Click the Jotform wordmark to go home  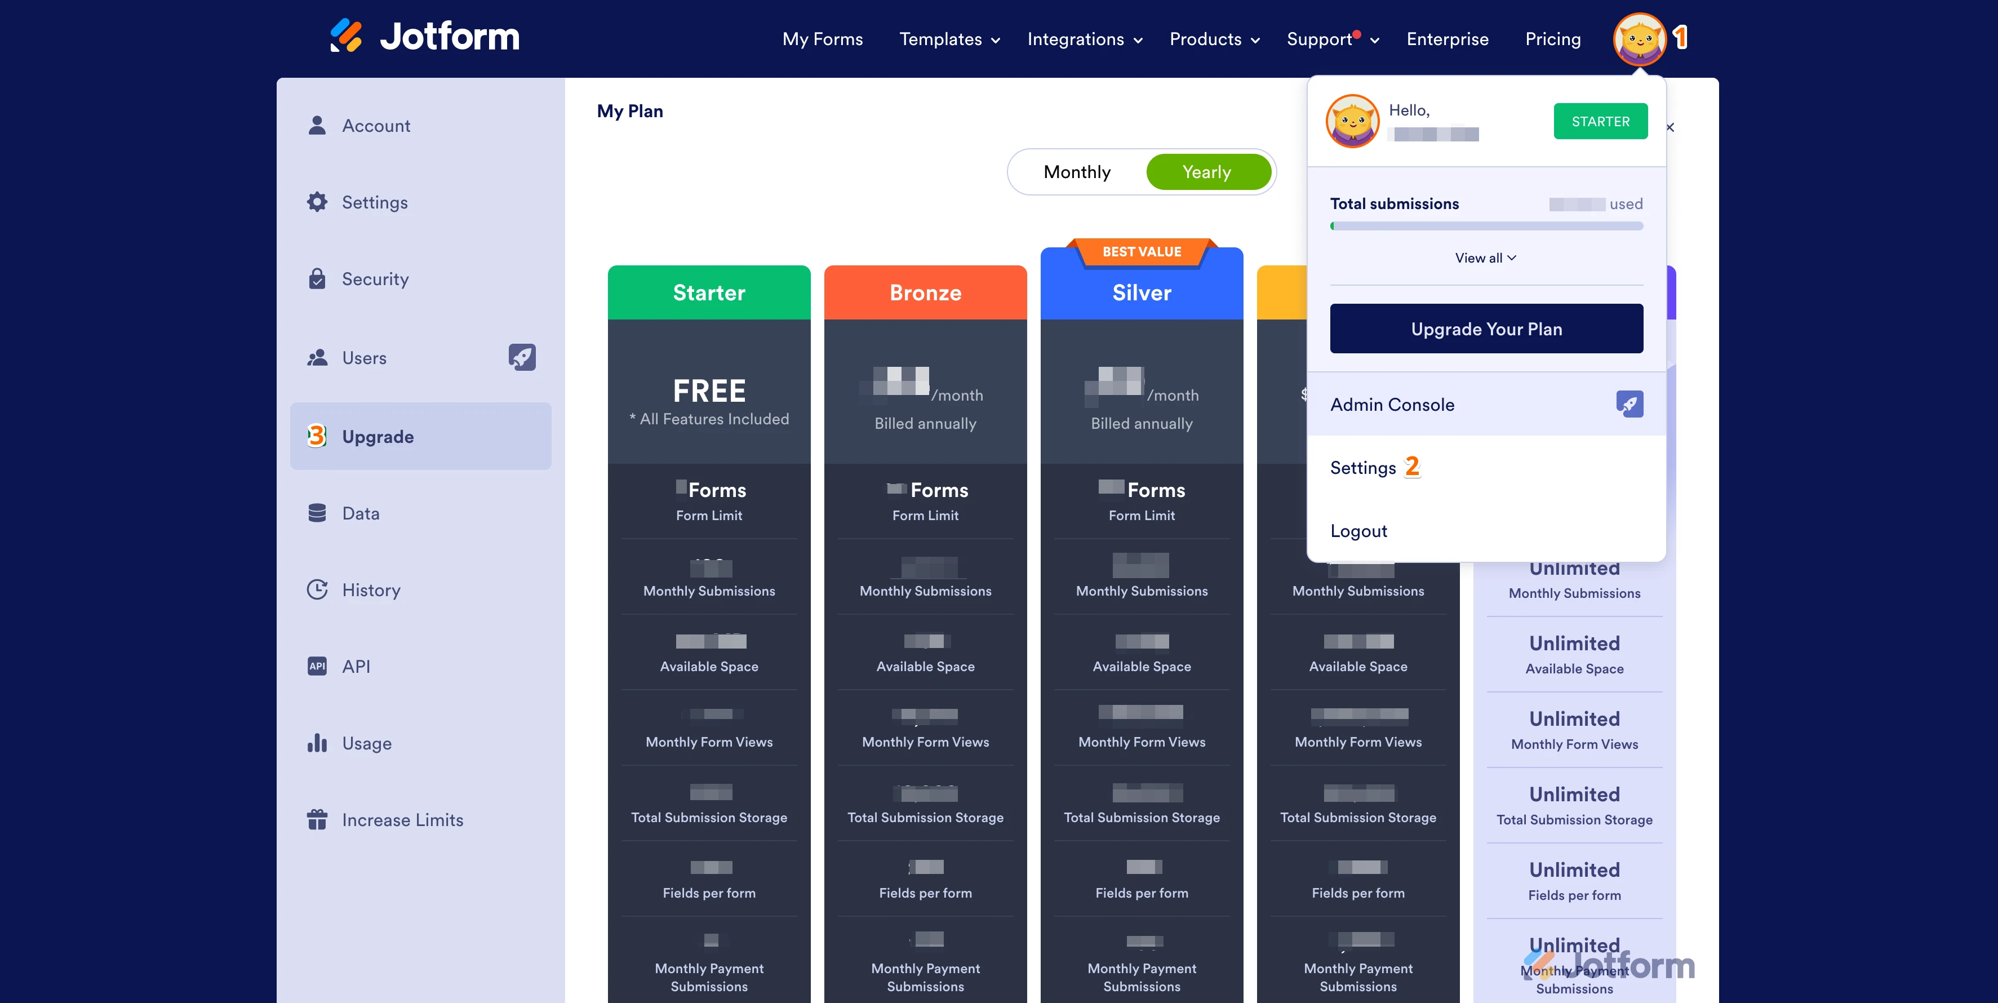coord(449,35)
